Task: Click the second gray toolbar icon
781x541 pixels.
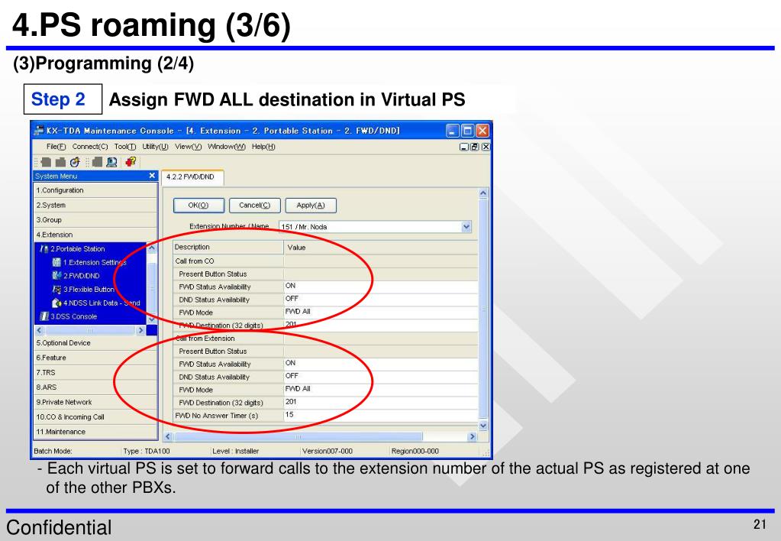Action: pyautogui.click(x=60, y=162)
